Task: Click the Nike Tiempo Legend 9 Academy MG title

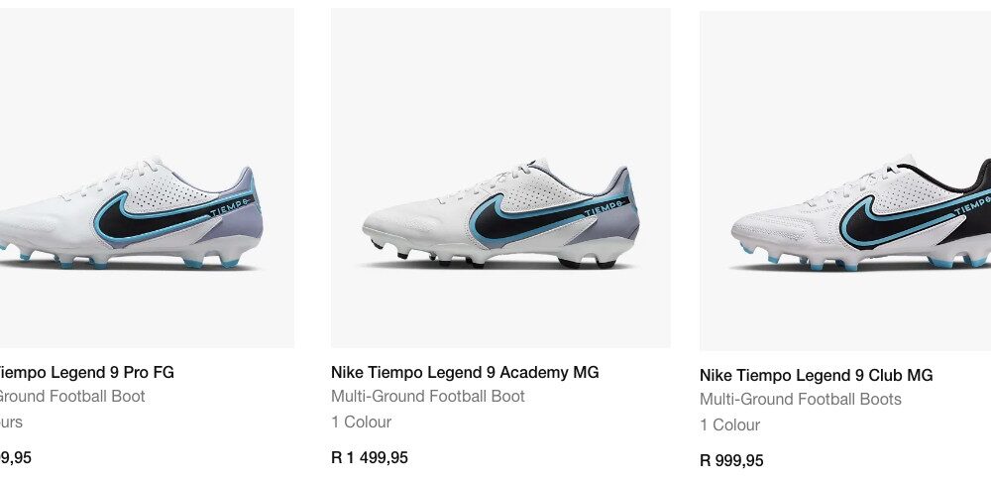Action: tap(465, 373)
